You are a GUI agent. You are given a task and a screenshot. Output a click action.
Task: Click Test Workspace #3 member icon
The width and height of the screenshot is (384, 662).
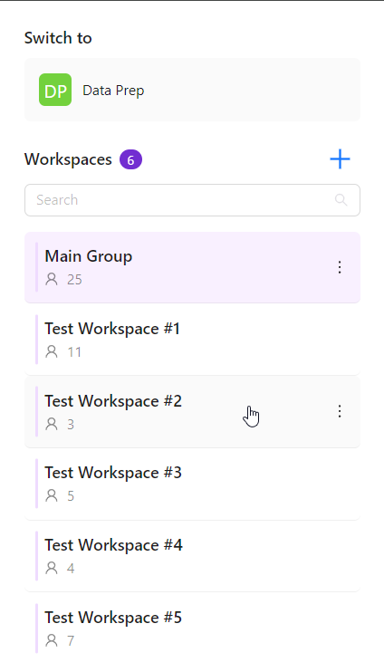click(52, 495)
